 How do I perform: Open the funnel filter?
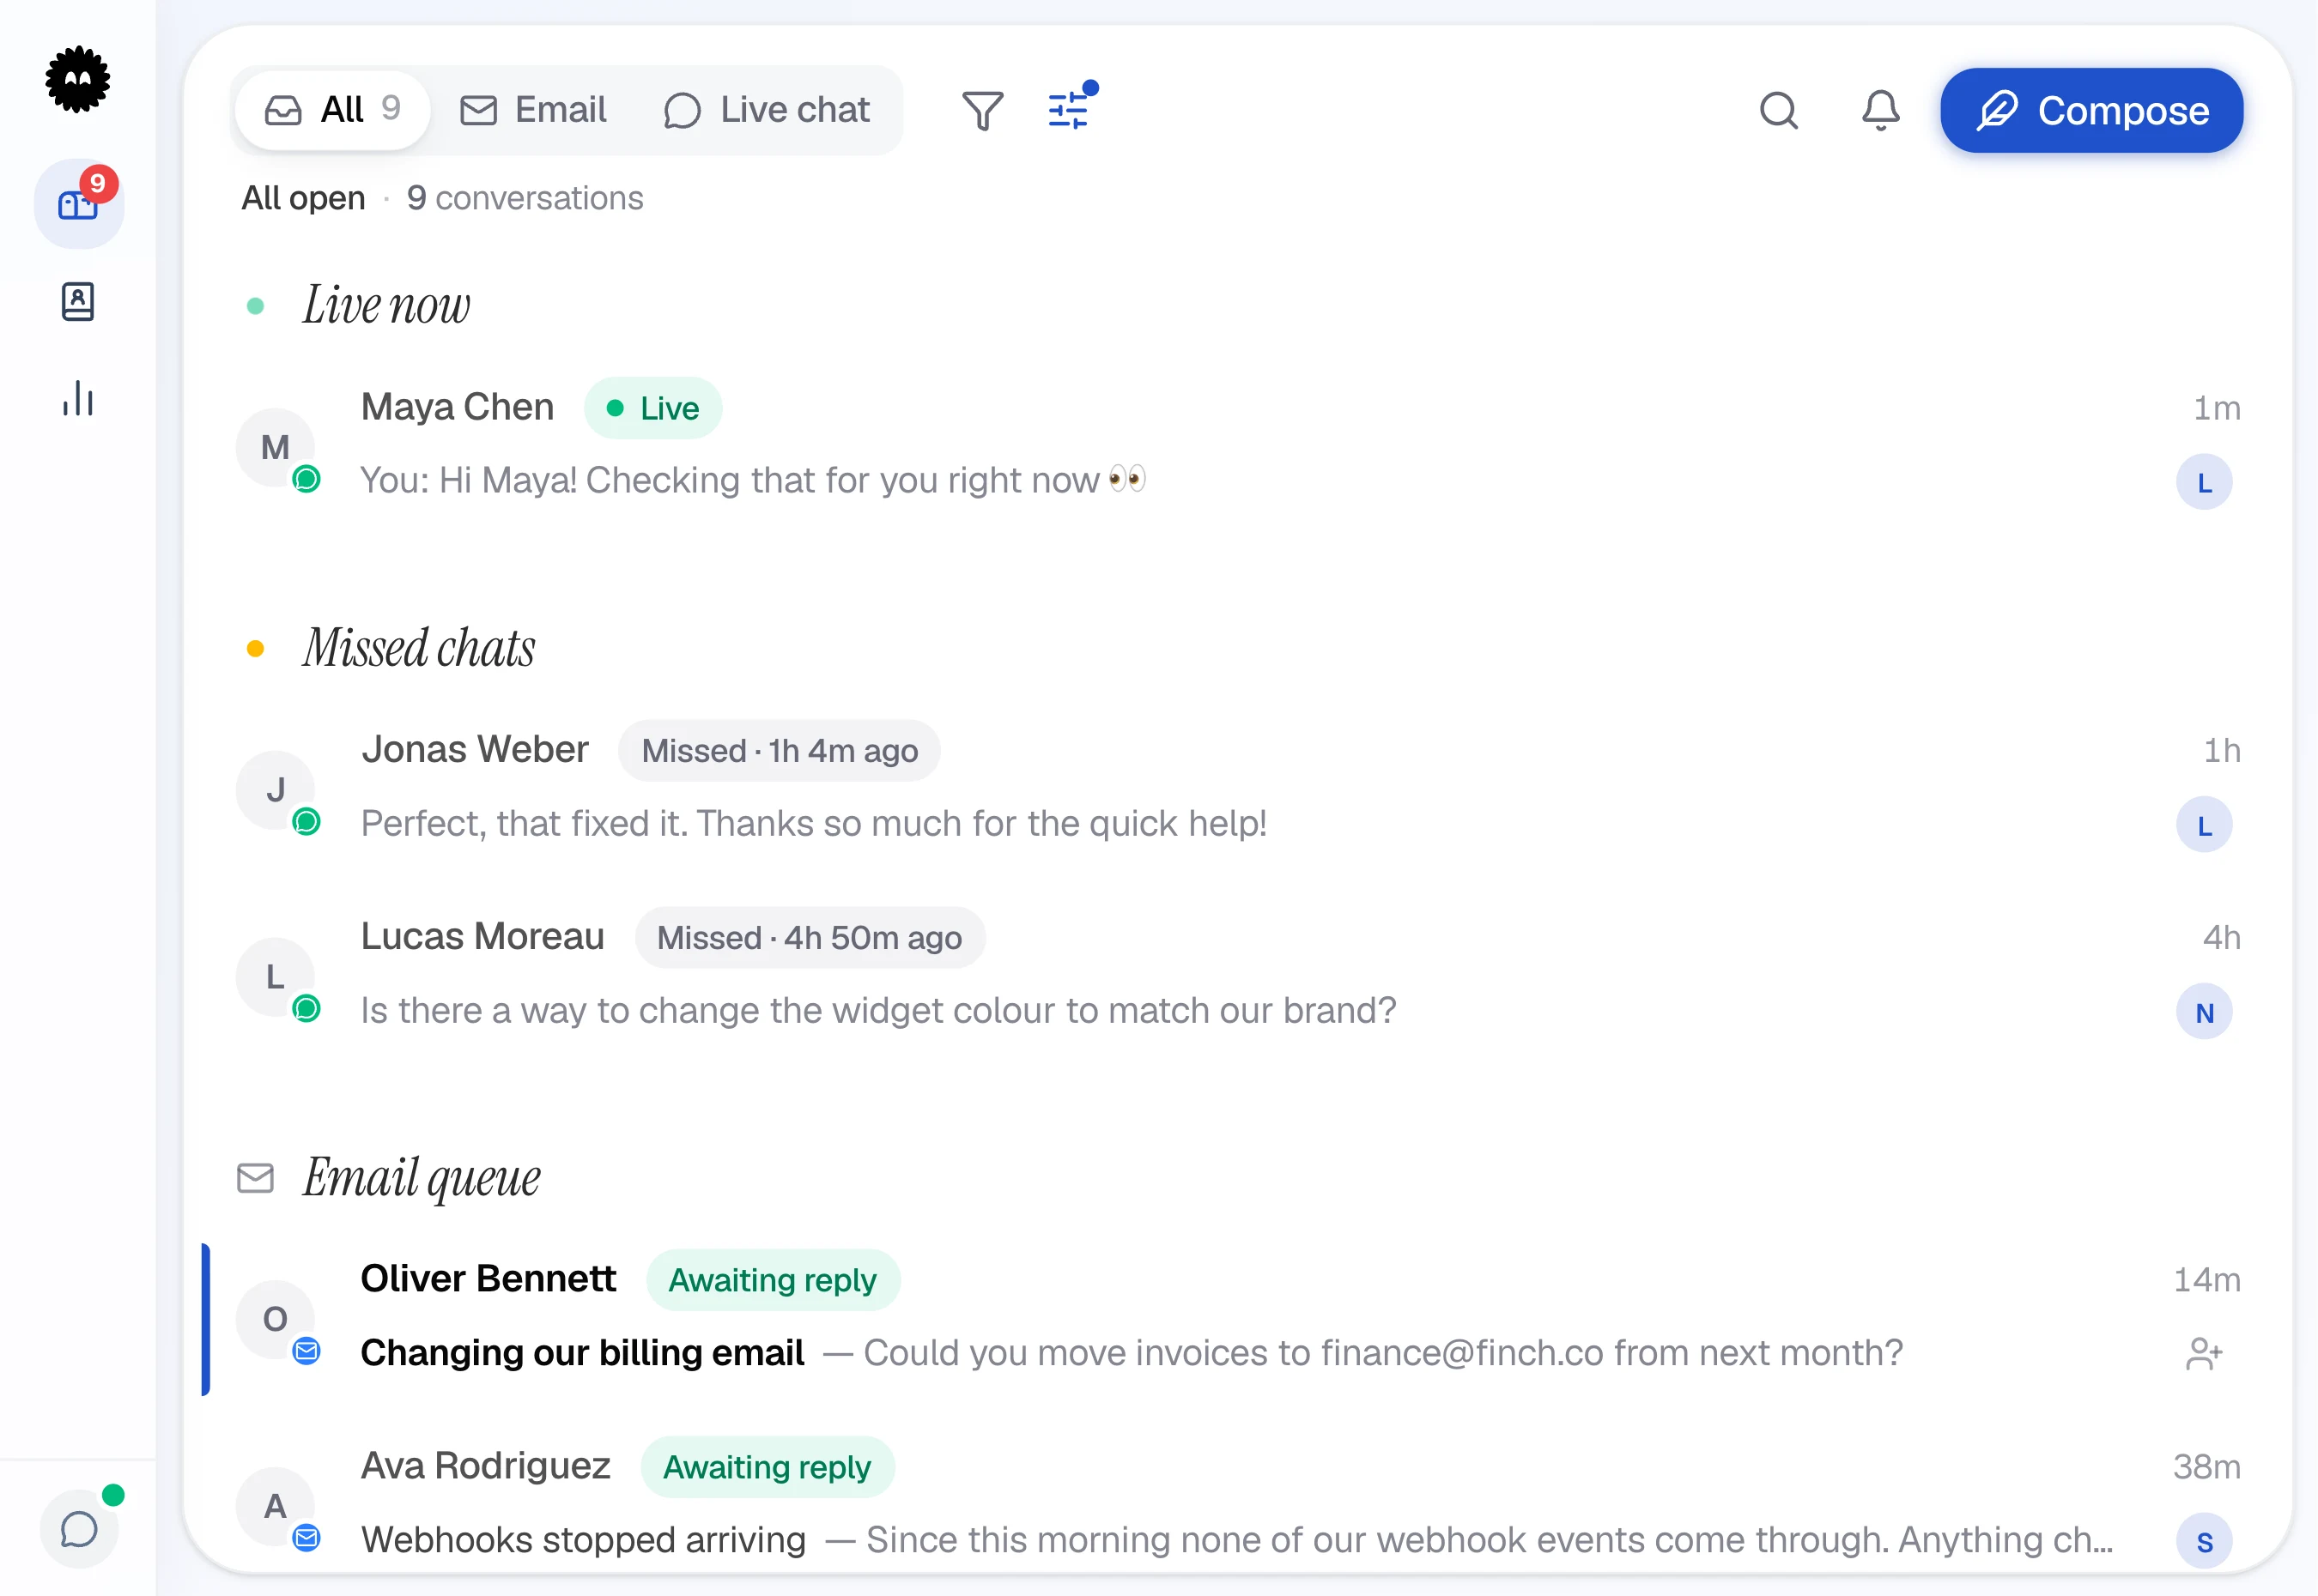(982, 110)
